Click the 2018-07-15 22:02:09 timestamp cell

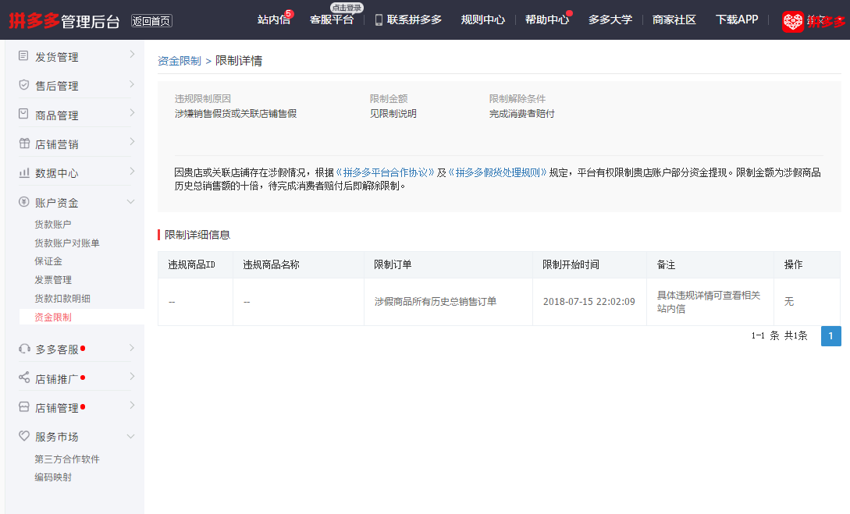coord(589,302)
